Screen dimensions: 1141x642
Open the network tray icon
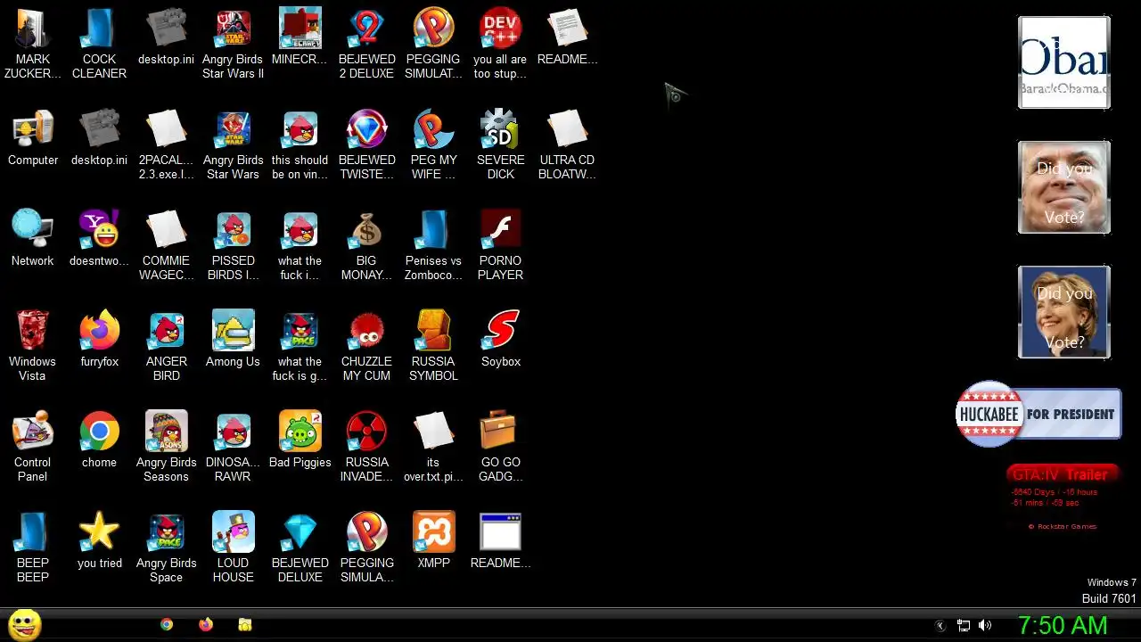(963, 626)
